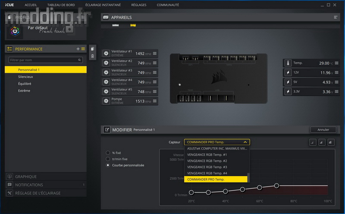The height and width of the screenshot is (214, 345).
Task: Expand the GRAPHIQUE section
Action: [46, 177]
